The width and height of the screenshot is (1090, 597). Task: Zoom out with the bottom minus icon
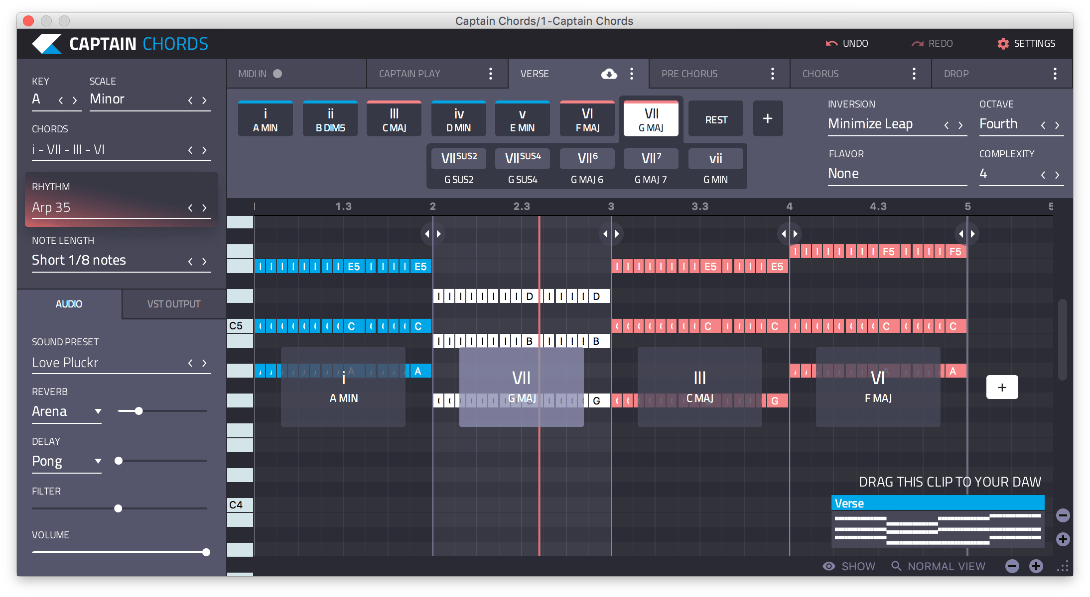click(x=1012, y=566)
